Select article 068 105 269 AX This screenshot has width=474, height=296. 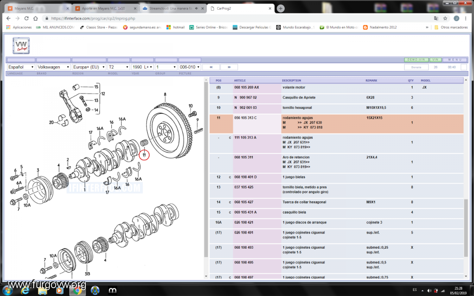[246, 87]
